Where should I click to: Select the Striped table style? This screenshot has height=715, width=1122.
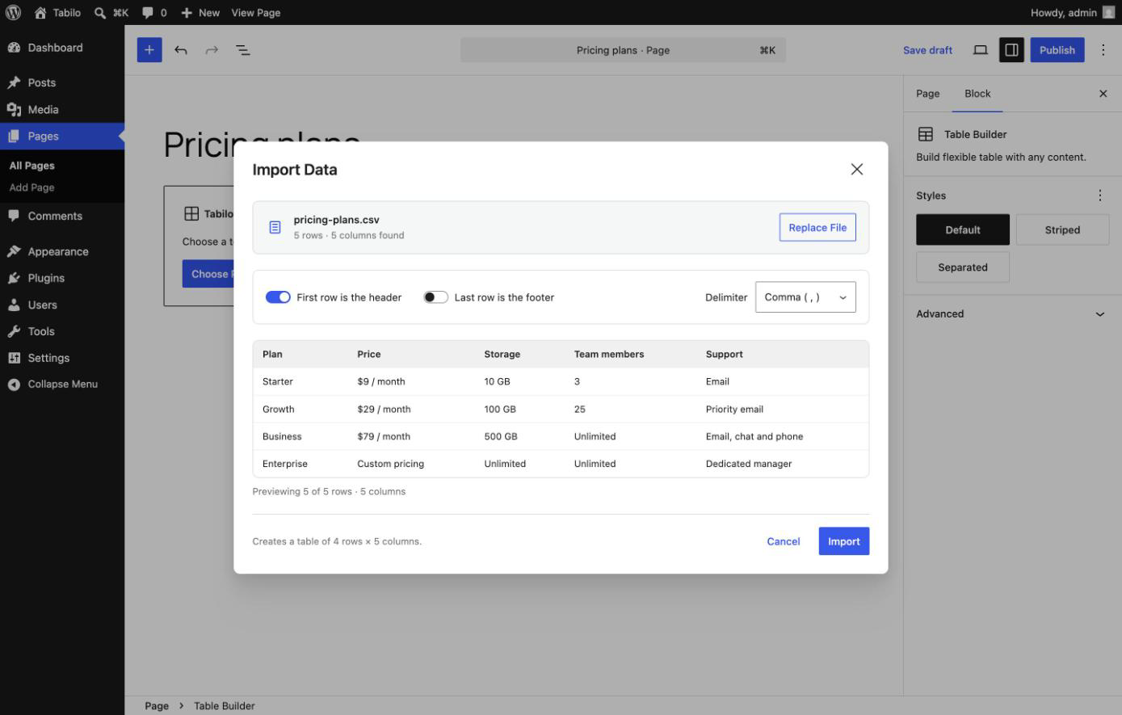pos(1062,229)
